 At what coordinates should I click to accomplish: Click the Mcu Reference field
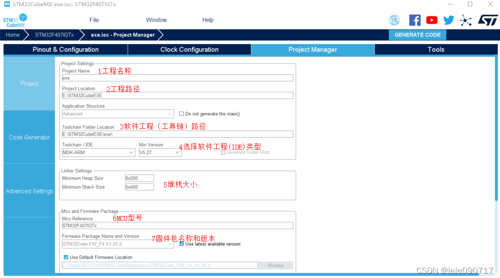click(x=178, y=226)
